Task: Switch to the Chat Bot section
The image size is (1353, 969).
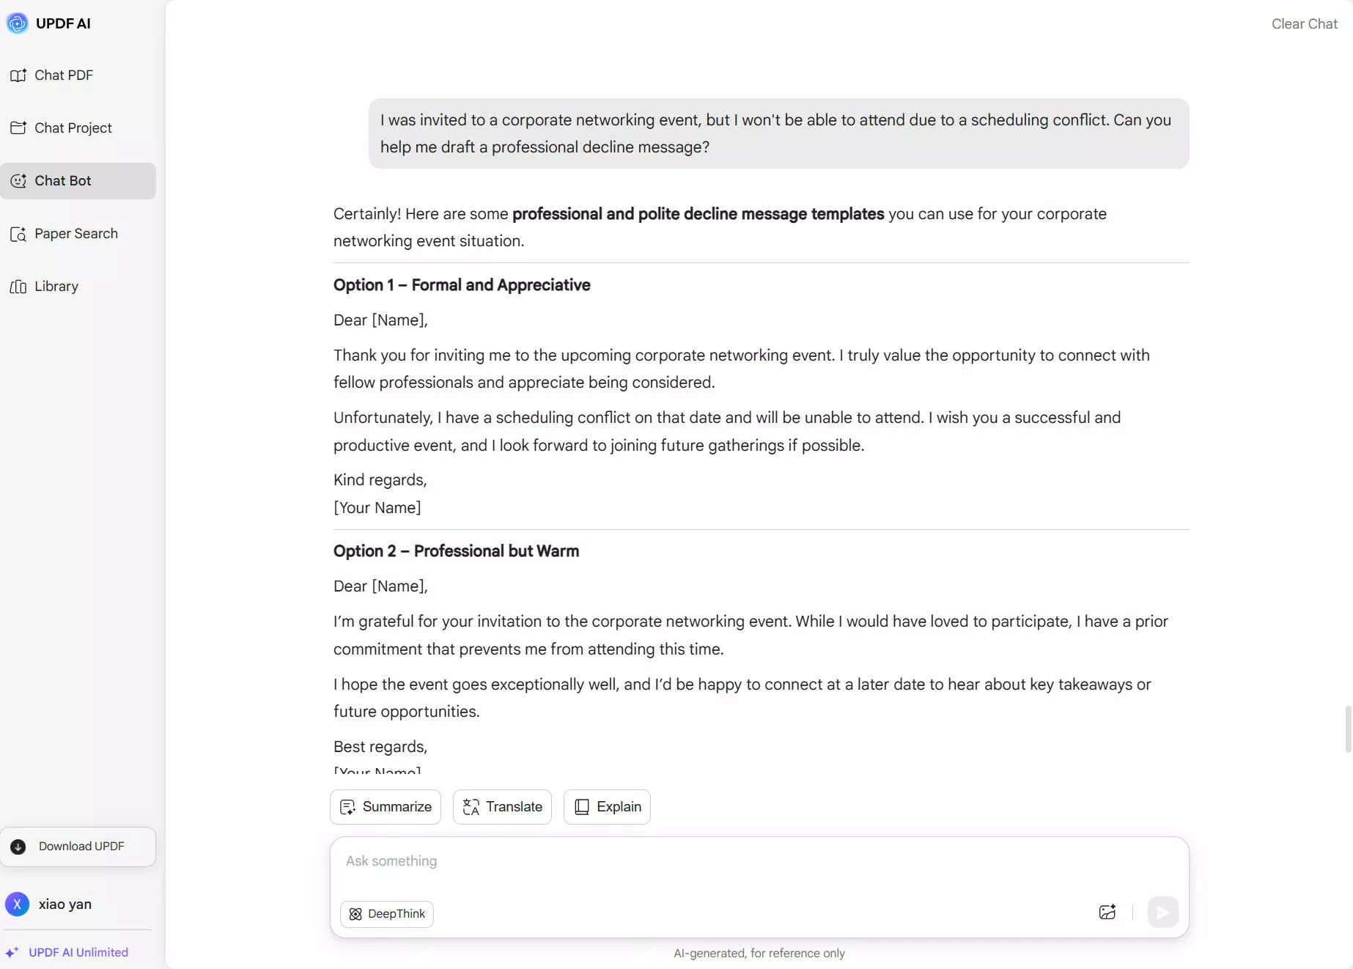Action: pyautogui.click(x=62, y=180)
